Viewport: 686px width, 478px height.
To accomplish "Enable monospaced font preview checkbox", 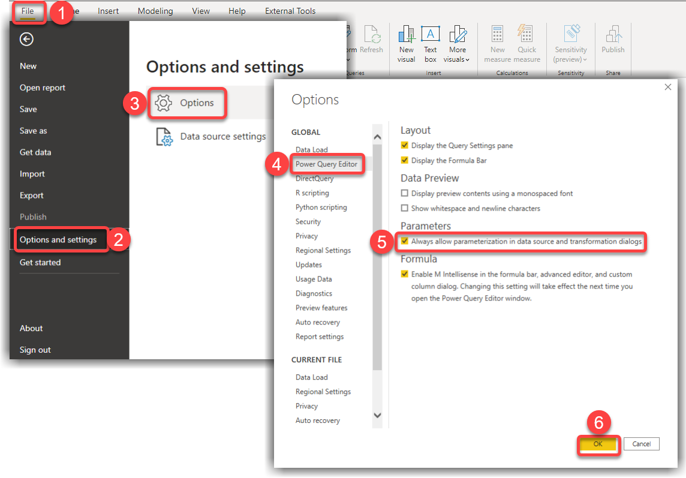I will 405,193.
